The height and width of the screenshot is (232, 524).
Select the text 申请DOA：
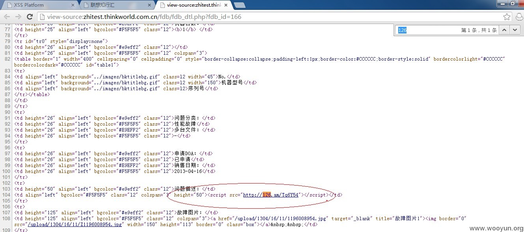click(186, 154)
